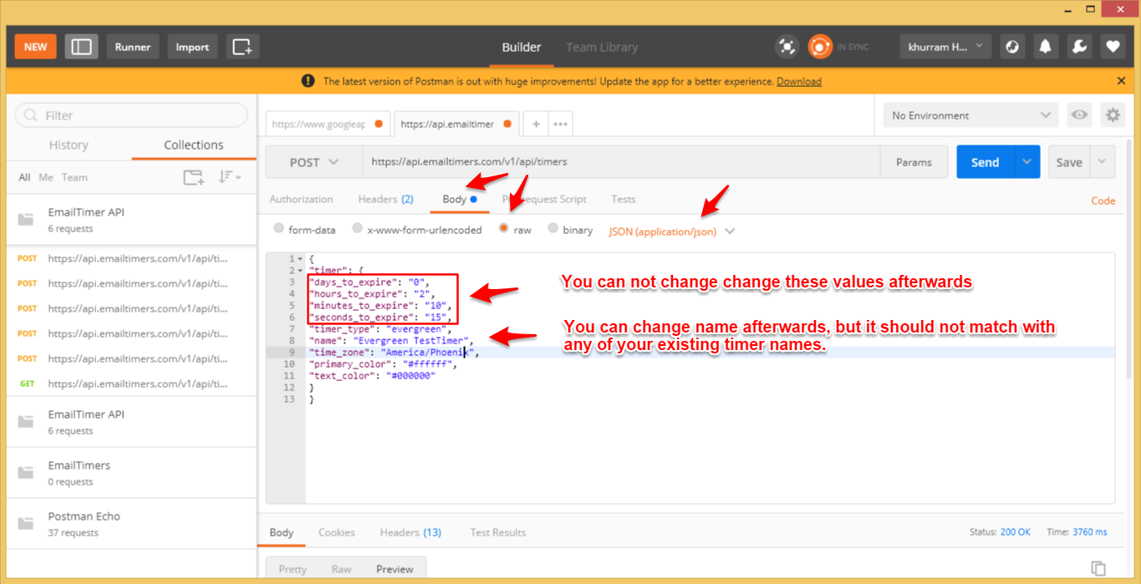The width and height of the screenshot is (1141, 584).
Task: Open the khurram H... account dropdown
Action: coord(945,47)
